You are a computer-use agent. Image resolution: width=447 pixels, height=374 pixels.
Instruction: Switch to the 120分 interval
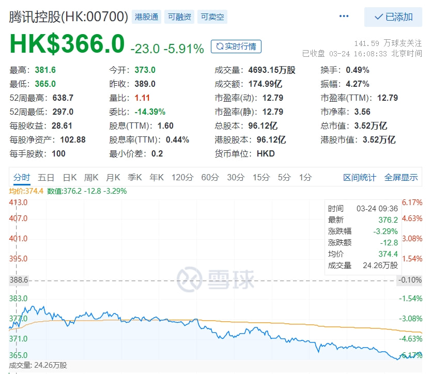click(x=182, y=177)
